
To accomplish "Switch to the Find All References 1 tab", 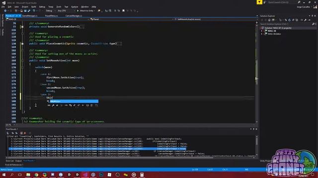I will [14, 165].
